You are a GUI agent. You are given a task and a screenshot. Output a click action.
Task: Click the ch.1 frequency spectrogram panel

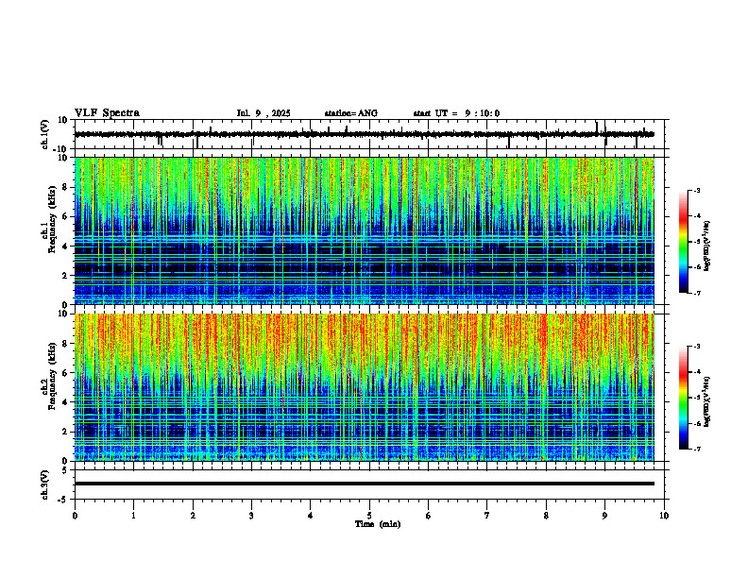pyautogui.click(x=365, y=230)
